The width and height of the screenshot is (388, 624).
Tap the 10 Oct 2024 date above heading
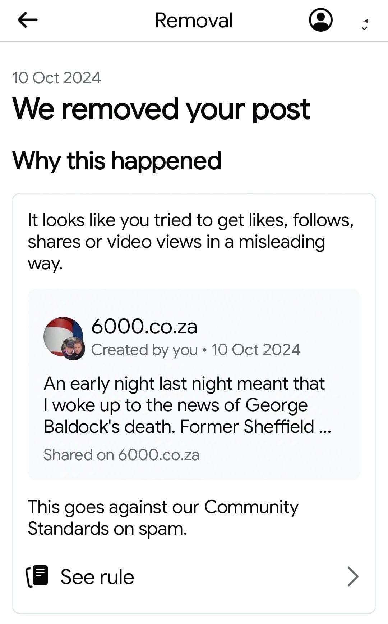(56, 78)
